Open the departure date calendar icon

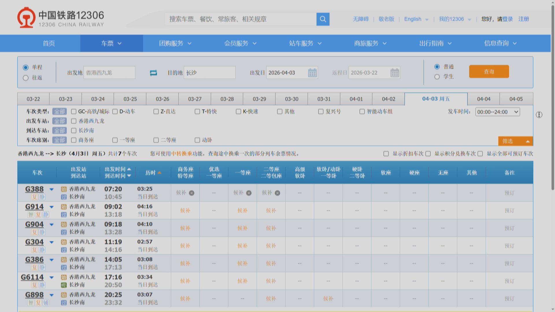click(x=312, y=73)
